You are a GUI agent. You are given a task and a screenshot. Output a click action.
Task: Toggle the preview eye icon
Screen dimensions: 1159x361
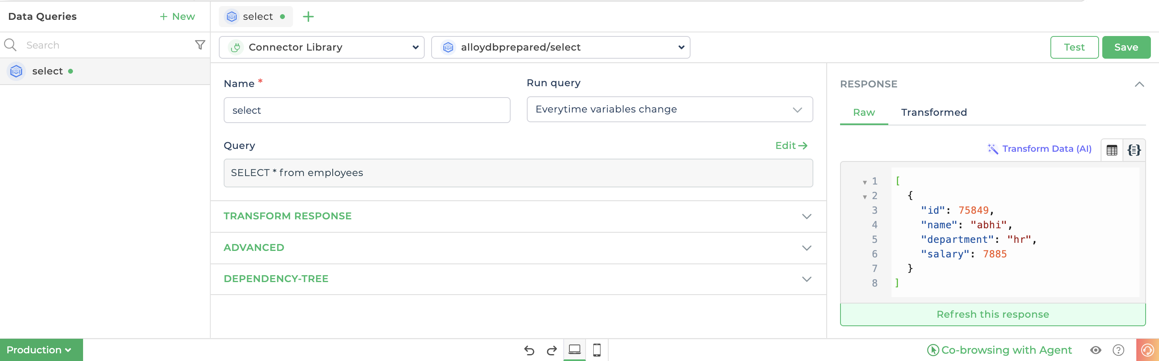(x=1096, y=350)
